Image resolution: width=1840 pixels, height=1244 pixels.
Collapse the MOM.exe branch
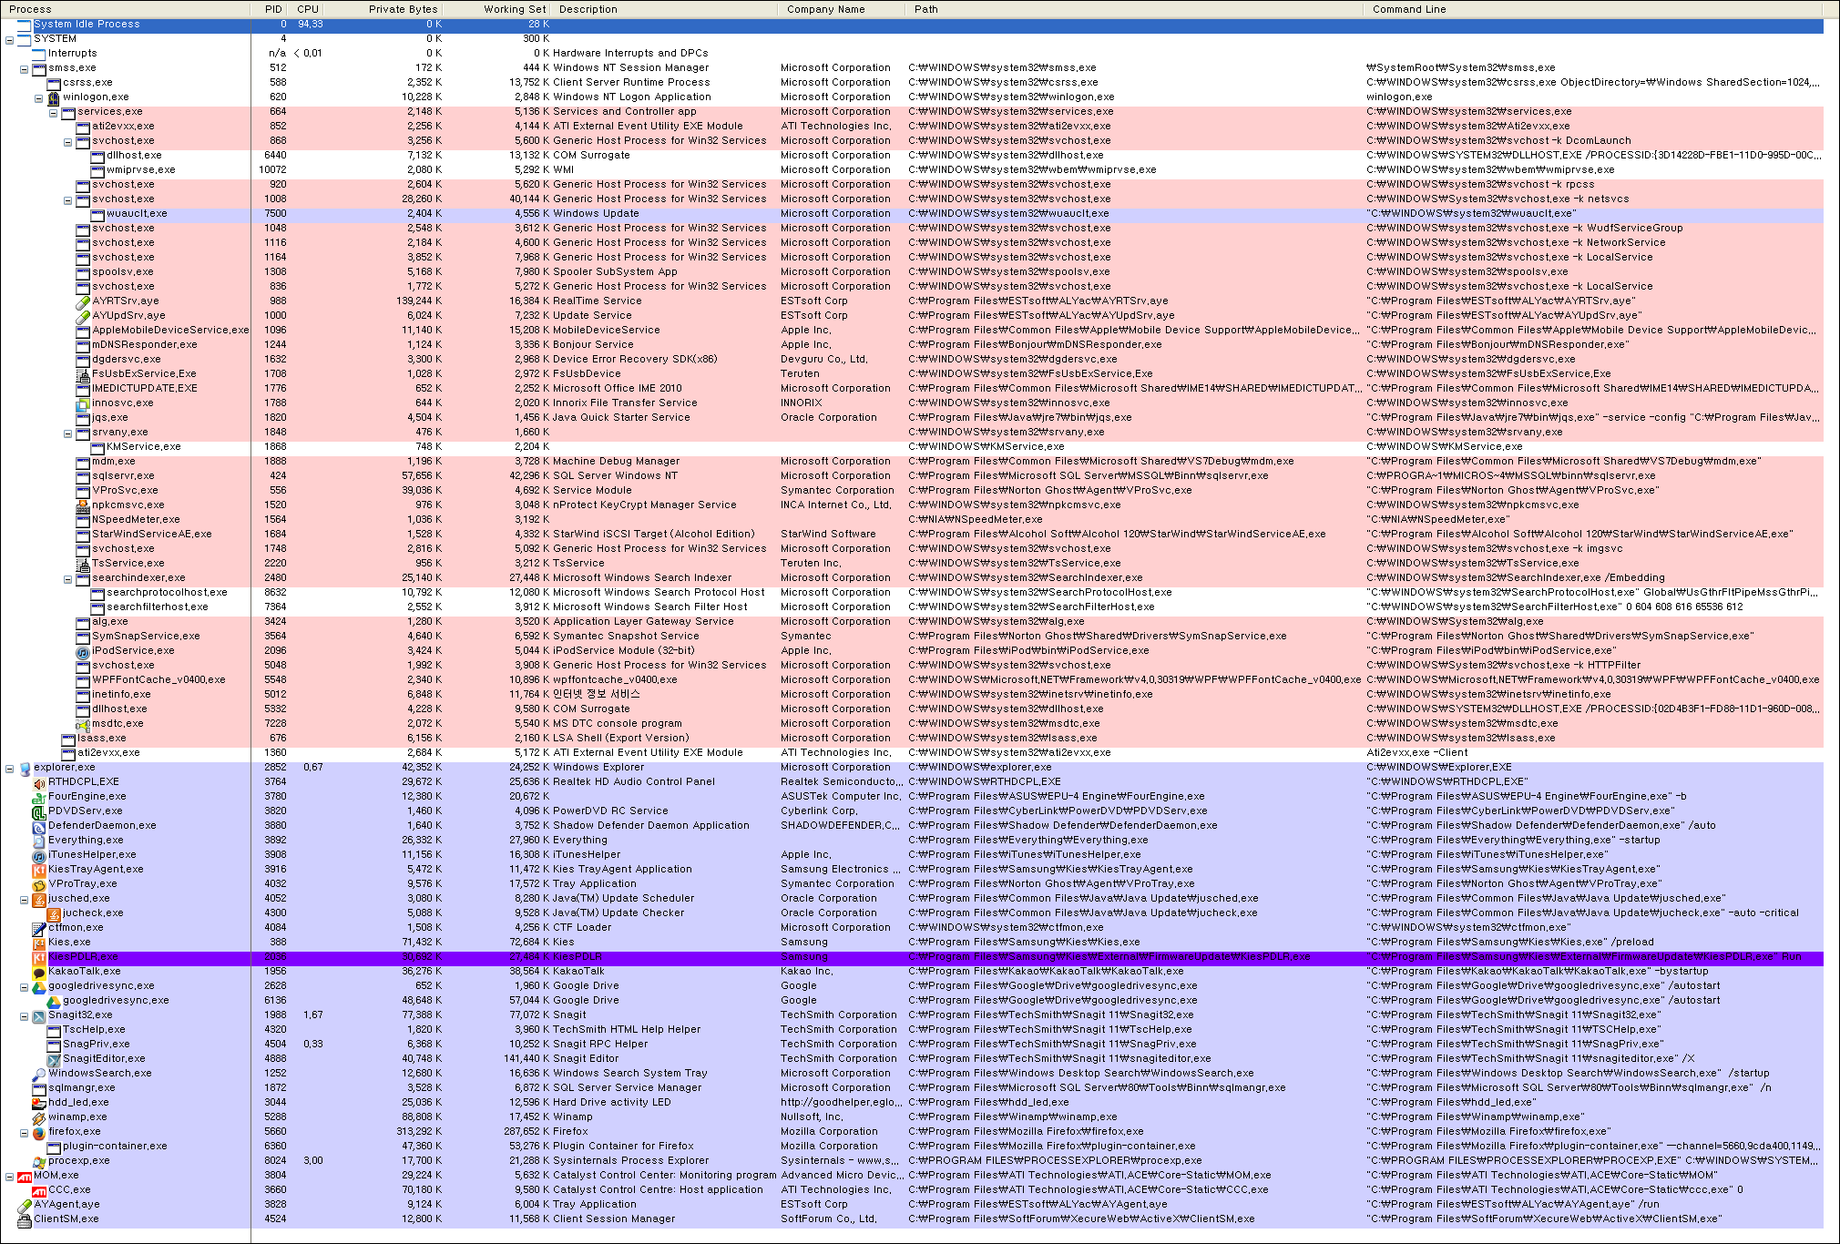[x=10, y=1176]
